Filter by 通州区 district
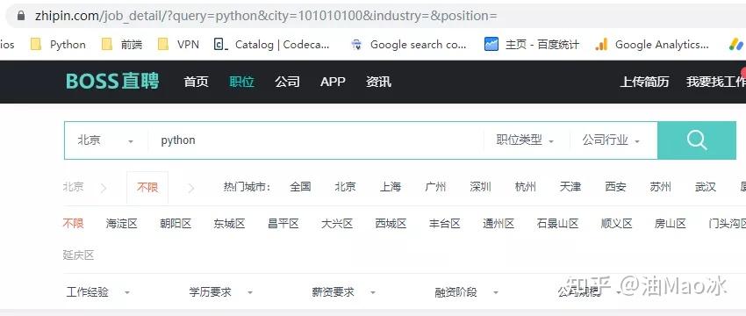 click(499, 223)
